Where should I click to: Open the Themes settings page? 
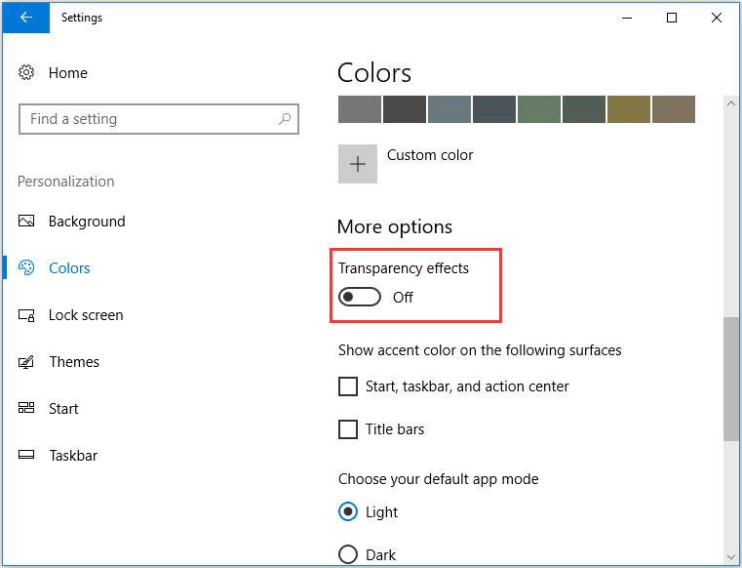74,362
